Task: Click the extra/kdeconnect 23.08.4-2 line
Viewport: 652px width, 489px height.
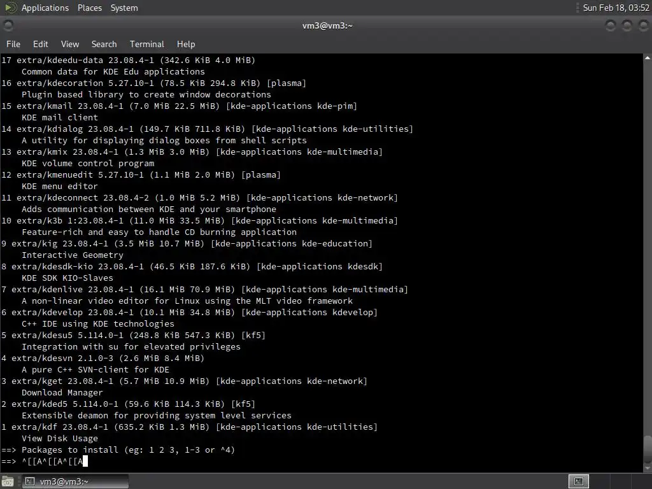Action: pos(199,197)
